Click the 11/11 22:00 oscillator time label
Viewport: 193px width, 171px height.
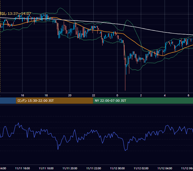click(x=94, y=168)
